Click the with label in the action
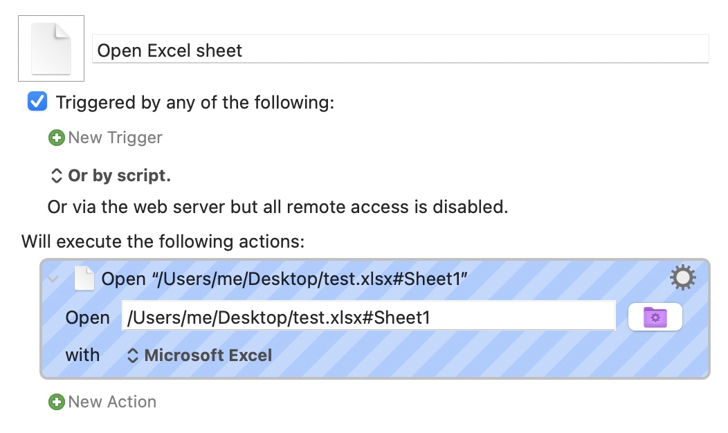The height and width of the screenshot is (433, 728). [82, 356]
